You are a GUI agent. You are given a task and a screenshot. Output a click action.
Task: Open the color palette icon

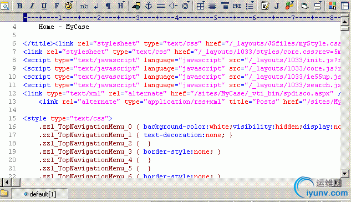pos(68,6)
